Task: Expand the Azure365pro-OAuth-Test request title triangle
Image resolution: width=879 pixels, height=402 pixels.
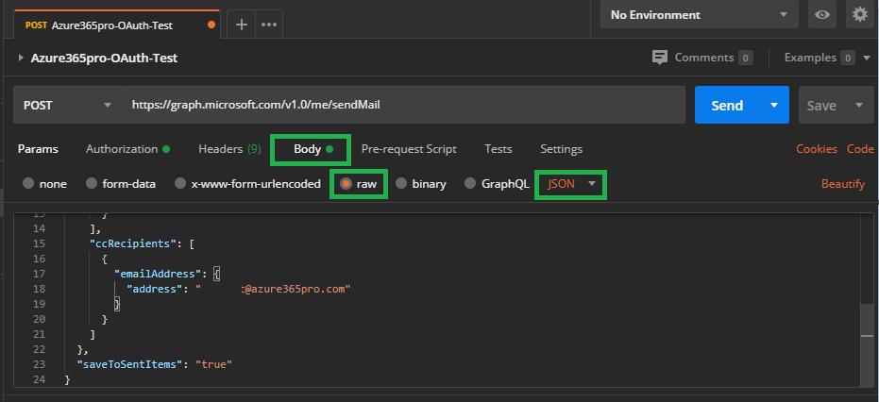Action: [x=21, y=58]
